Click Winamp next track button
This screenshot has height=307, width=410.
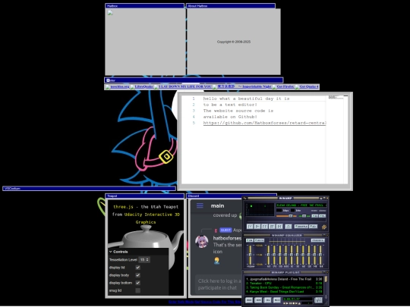click(x=279, y=227)
